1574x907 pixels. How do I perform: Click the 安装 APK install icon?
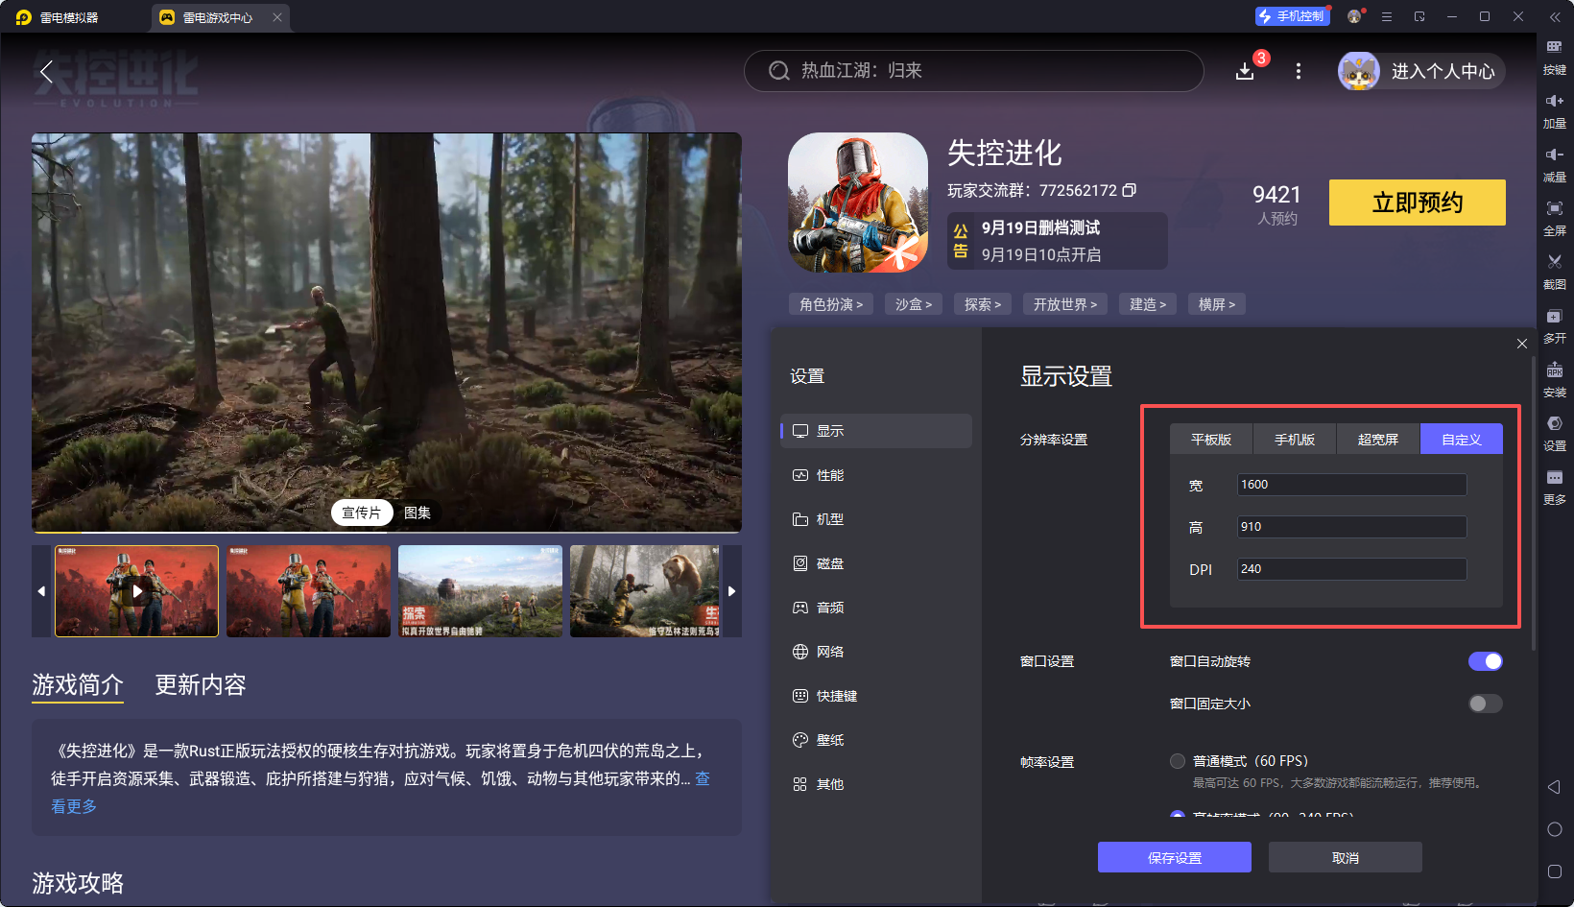(1554, 379)
